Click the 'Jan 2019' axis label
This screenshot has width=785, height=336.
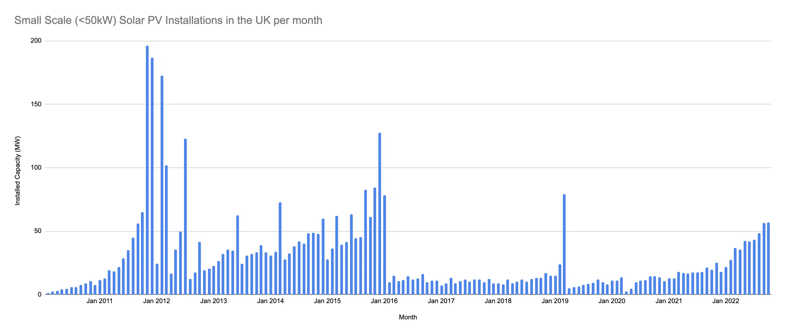tap(555, 301)
